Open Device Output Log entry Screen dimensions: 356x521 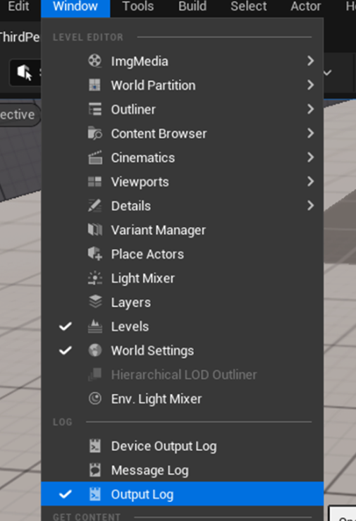coord(183,446)
